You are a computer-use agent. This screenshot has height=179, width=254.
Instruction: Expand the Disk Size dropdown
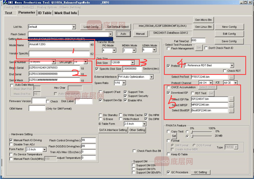[x=133, y=63]
